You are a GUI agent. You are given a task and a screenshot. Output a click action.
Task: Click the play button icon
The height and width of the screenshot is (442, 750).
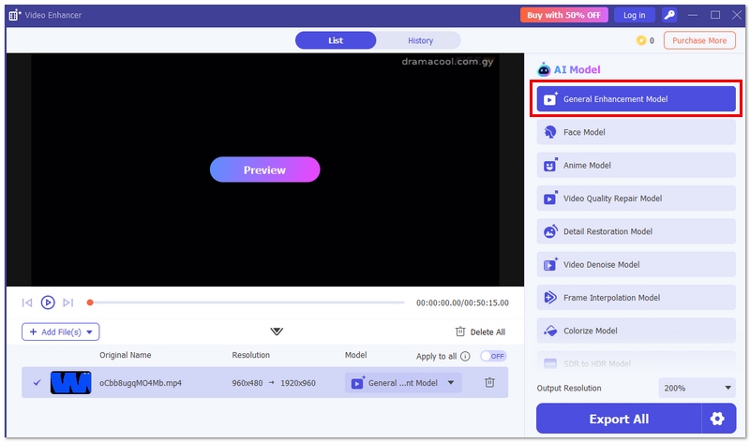tap(48, 302)
